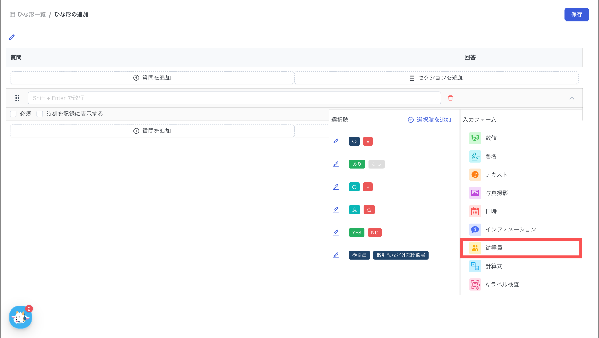Click 選択肢を追加 link
The image size is (599, 338).
tap(430, 120)
